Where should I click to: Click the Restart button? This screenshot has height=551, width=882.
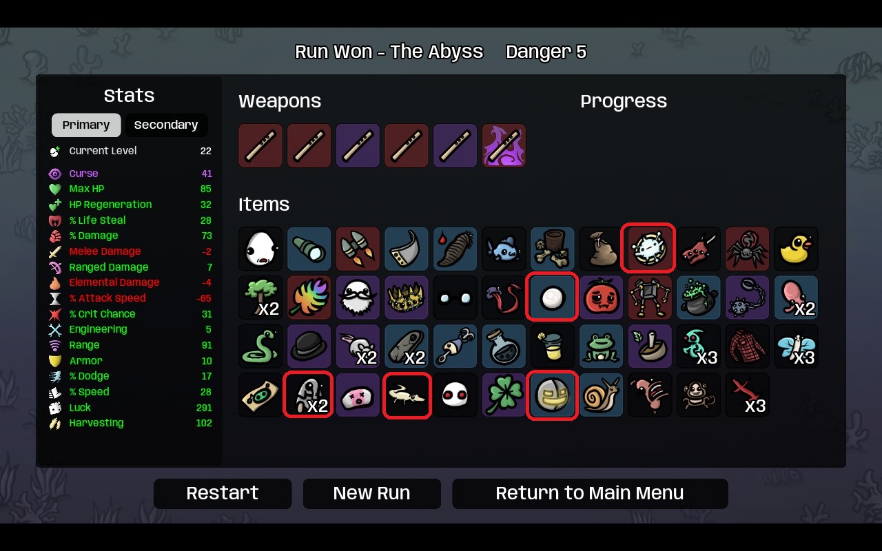pyautogui.click(x=223, y=493)
